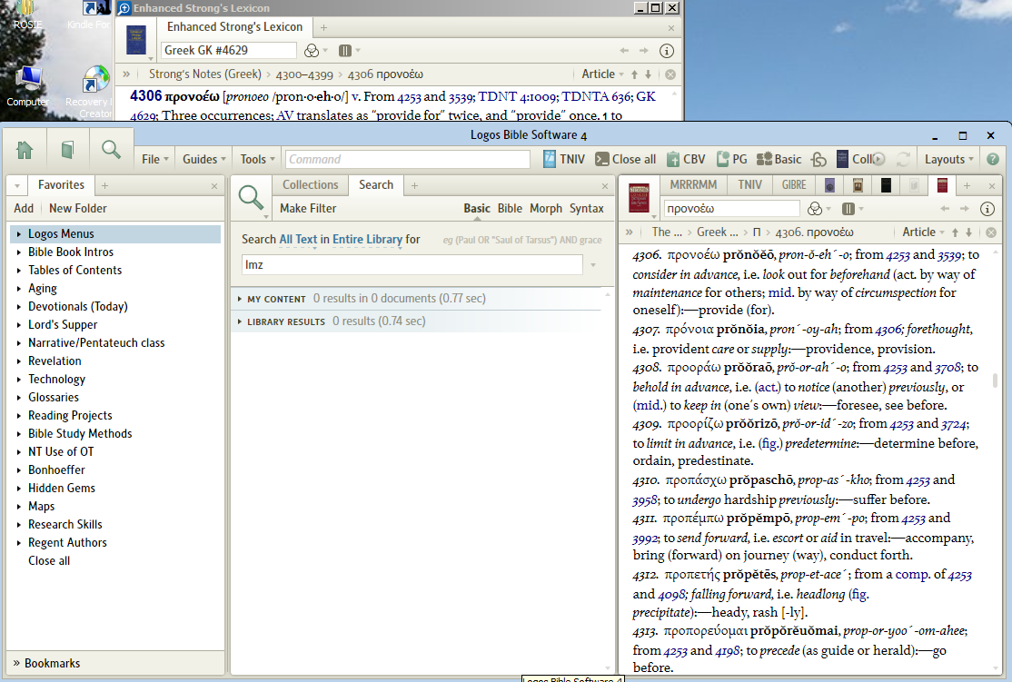Select the Close all favorite

(48, 560)
